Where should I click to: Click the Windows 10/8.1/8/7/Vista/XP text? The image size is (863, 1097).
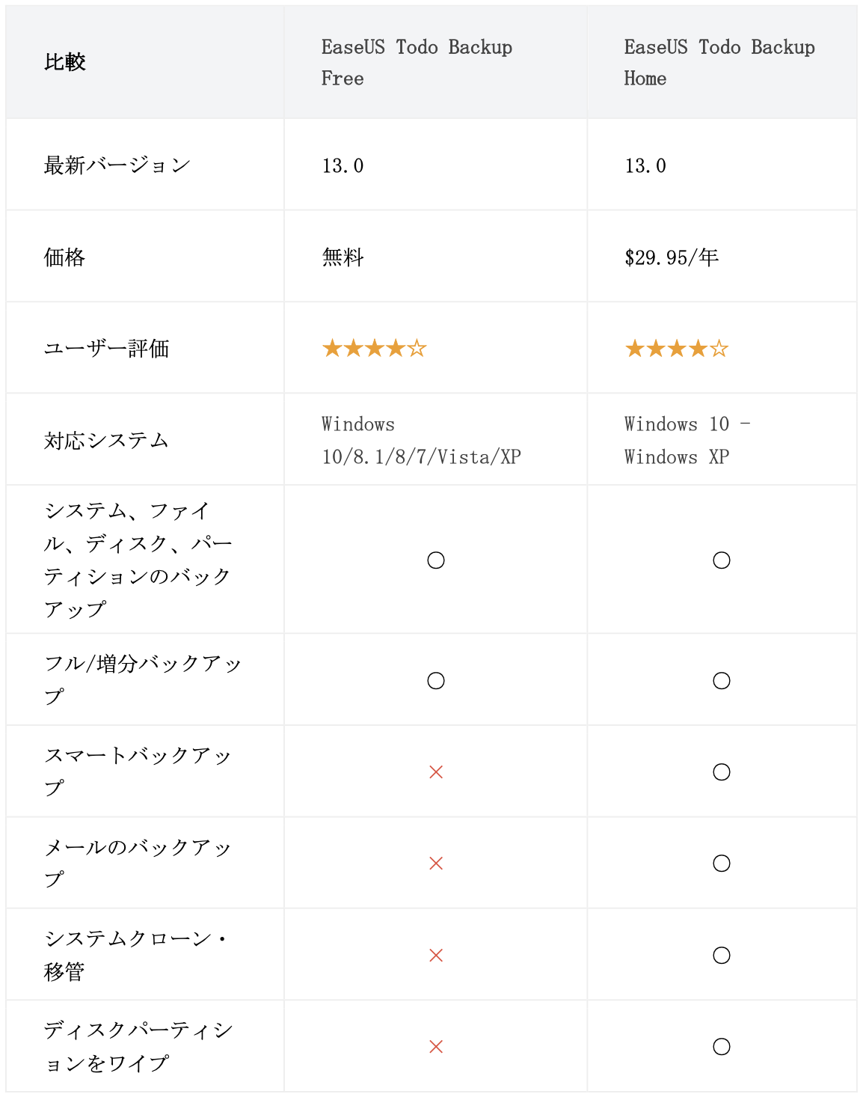(421, 441)
